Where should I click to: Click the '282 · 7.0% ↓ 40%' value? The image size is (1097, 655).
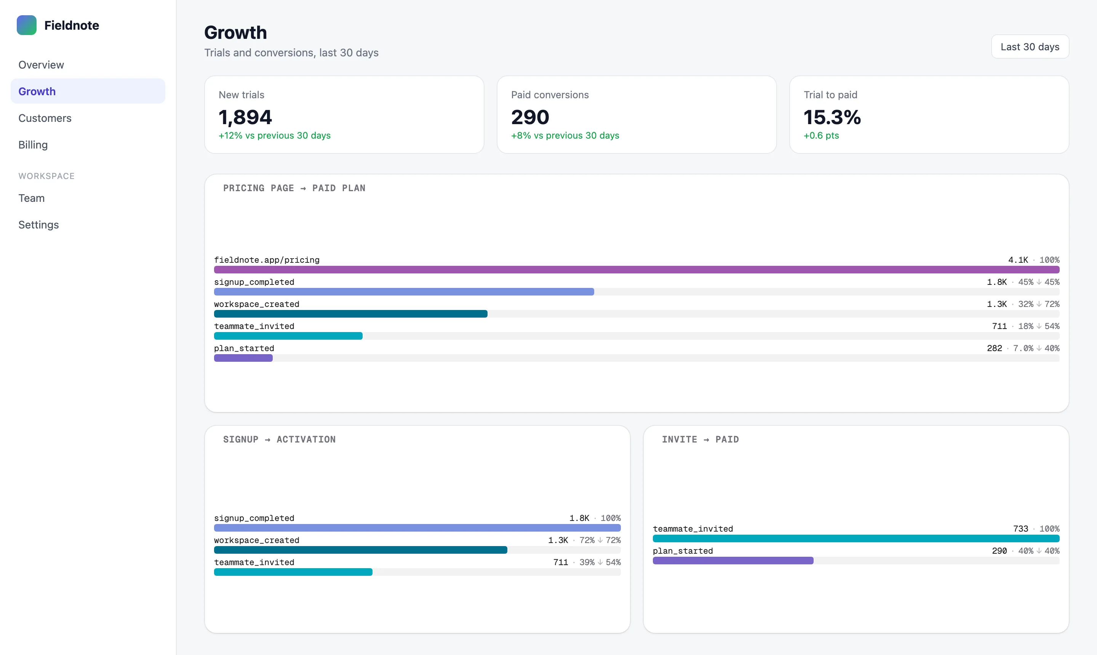[1023, 348]
